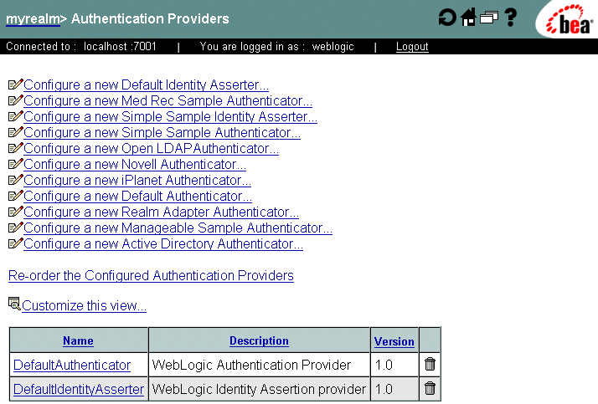Image resolution: width=598 pixels, height=404 pixels.
Task: Open the DefaultIdentityAsserter provider
Action: pyautogui.click(x=79, y=390)
